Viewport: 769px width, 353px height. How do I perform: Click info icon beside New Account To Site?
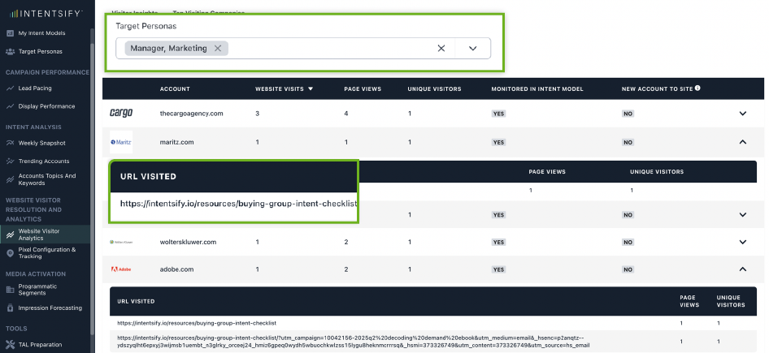click(x=697, y=88)
